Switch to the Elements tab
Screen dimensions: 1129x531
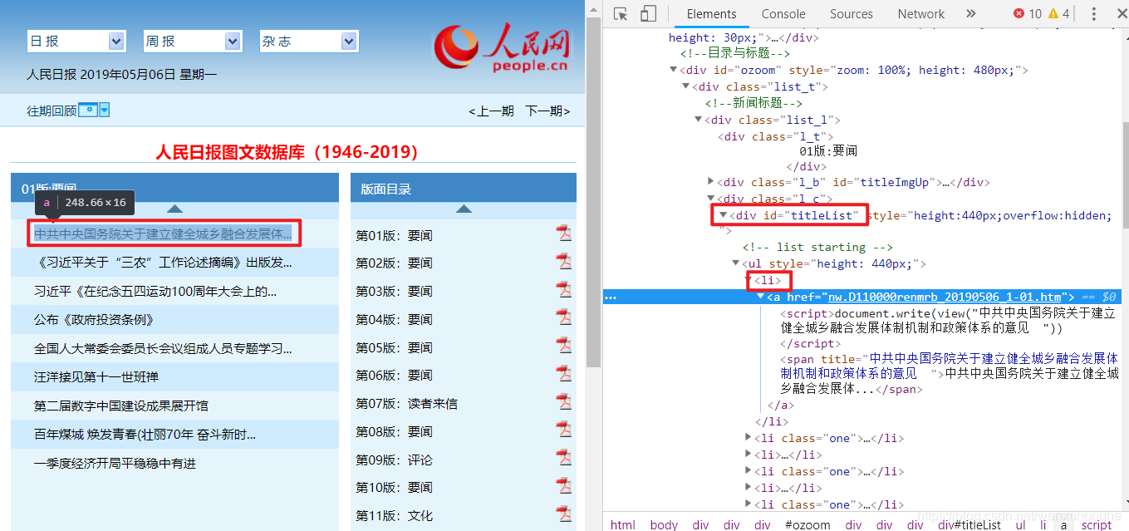711,13
